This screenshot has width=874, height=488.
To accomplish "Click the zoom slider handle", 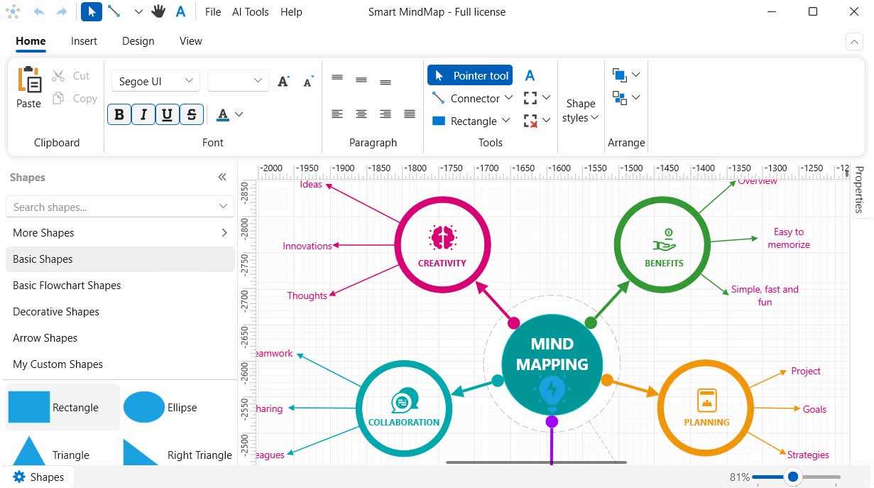I will 793,477.
